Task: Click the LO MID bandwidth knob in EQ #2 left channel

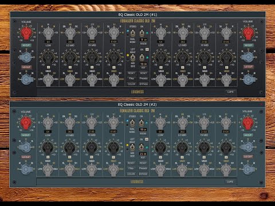Action: (70, 169)
